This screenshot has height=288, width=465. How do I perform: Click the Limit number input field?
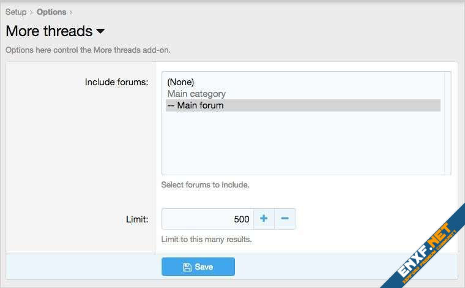tap(207, 219)
